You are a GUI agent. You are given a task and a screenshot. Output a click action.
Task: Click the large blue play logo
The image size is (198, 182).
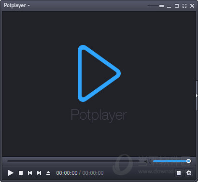click(99, 73)
